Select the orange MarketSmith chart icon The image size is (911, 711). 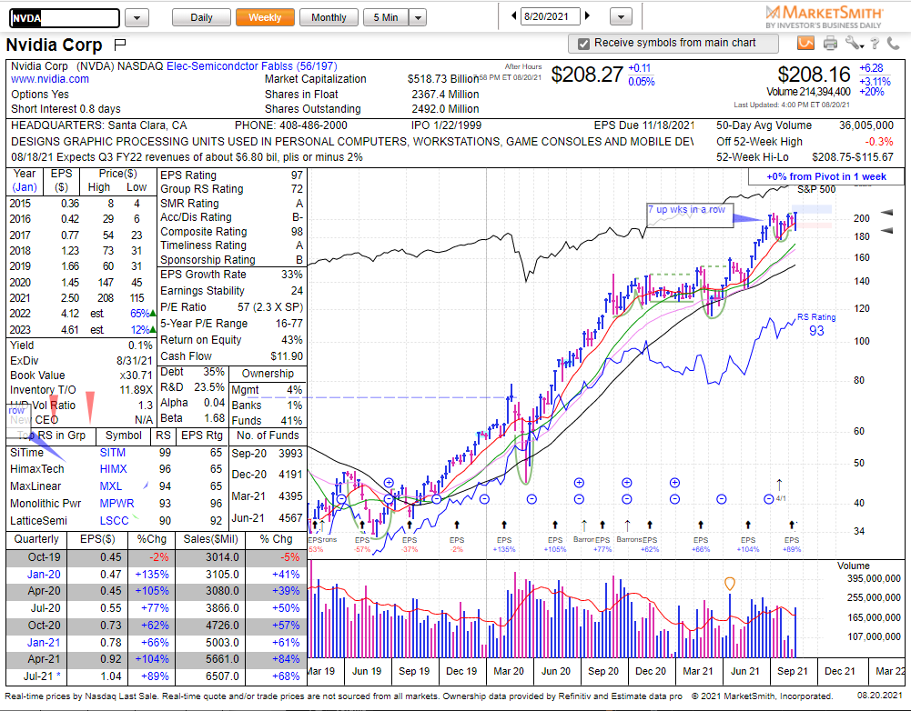806,43
